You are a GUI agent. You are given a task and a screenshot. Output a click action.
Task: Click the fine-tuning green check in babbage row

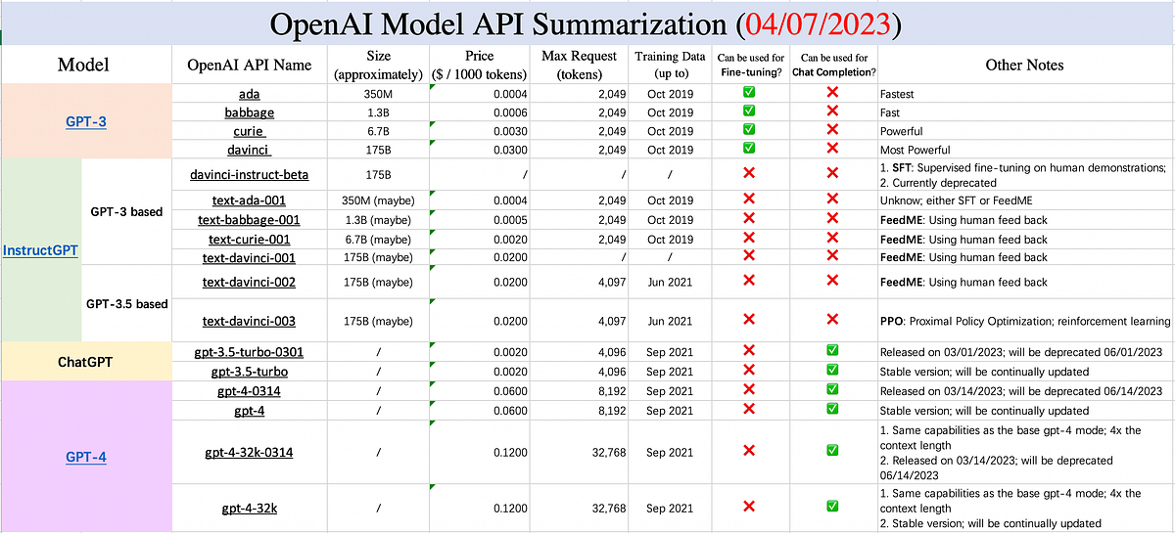pyautogui.click(x=748, y=111)
